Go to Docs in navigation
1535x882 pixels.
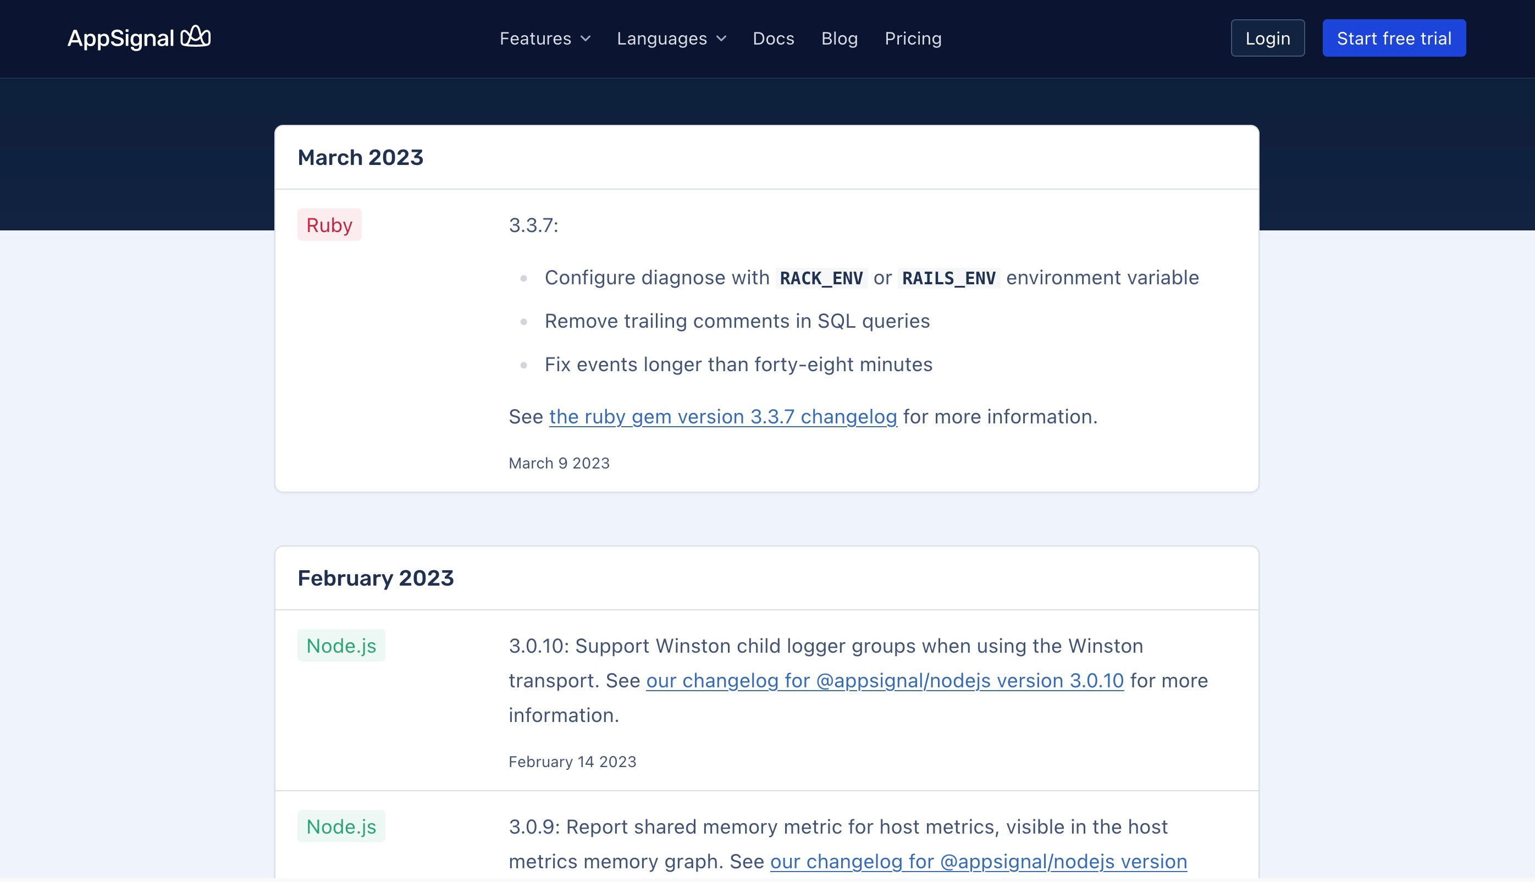click(773, 38)
